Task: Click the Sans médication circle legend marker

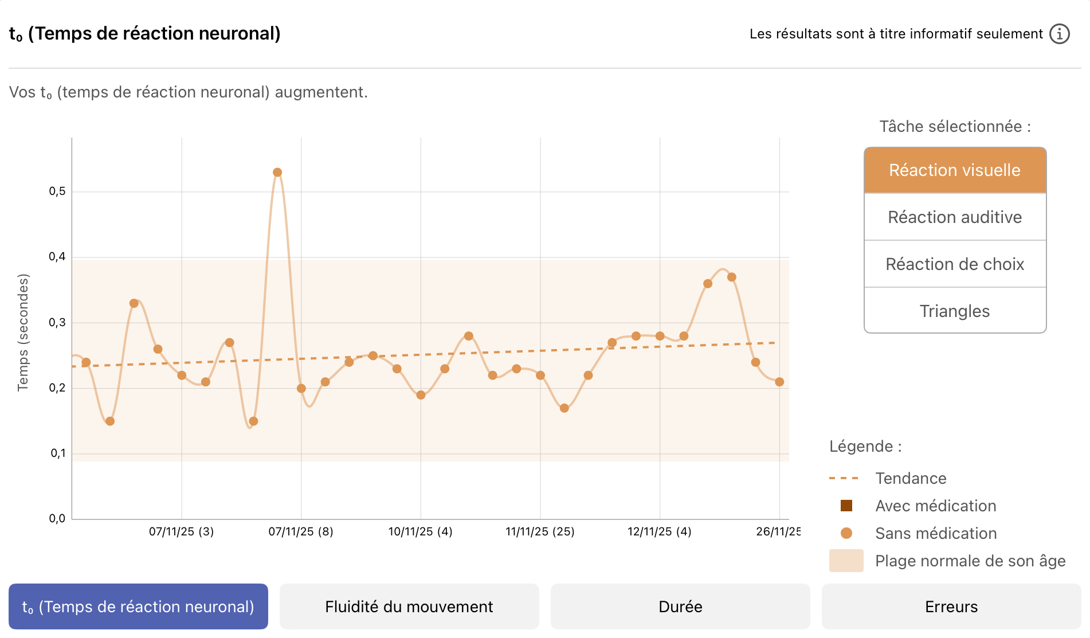Action: pyautogui.click(x=846, y=533)
